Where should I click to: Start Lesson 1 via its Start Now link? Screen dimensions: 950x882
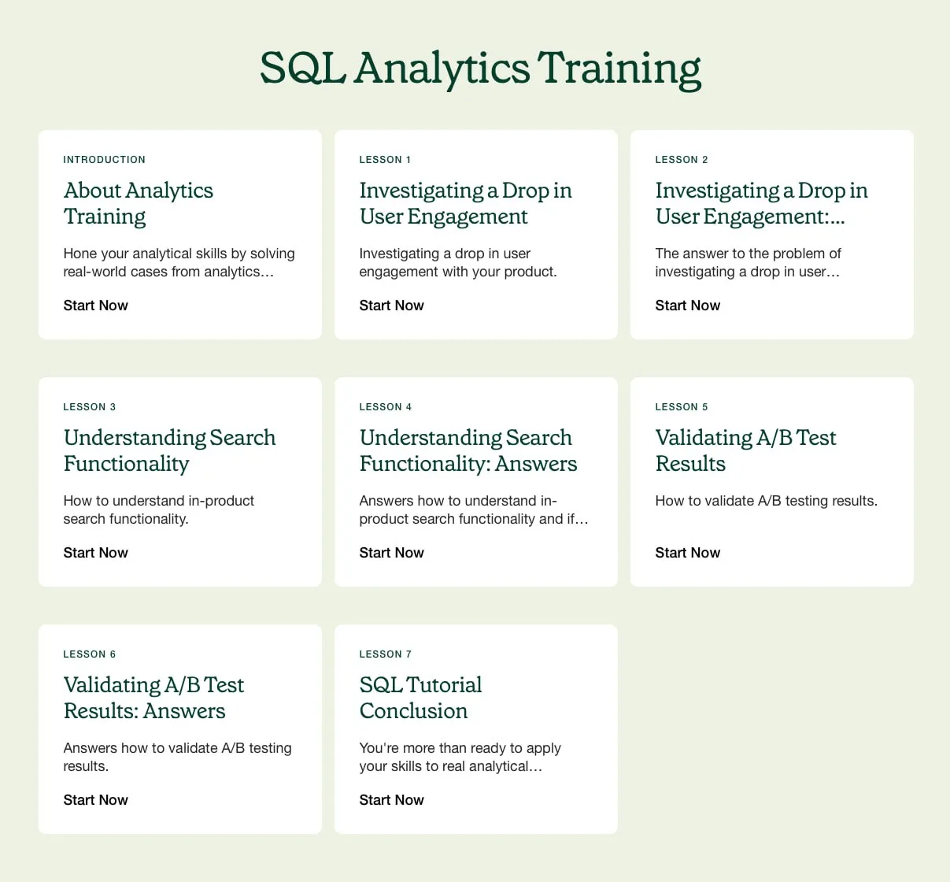pyautogui.click(x=391, y=306)
